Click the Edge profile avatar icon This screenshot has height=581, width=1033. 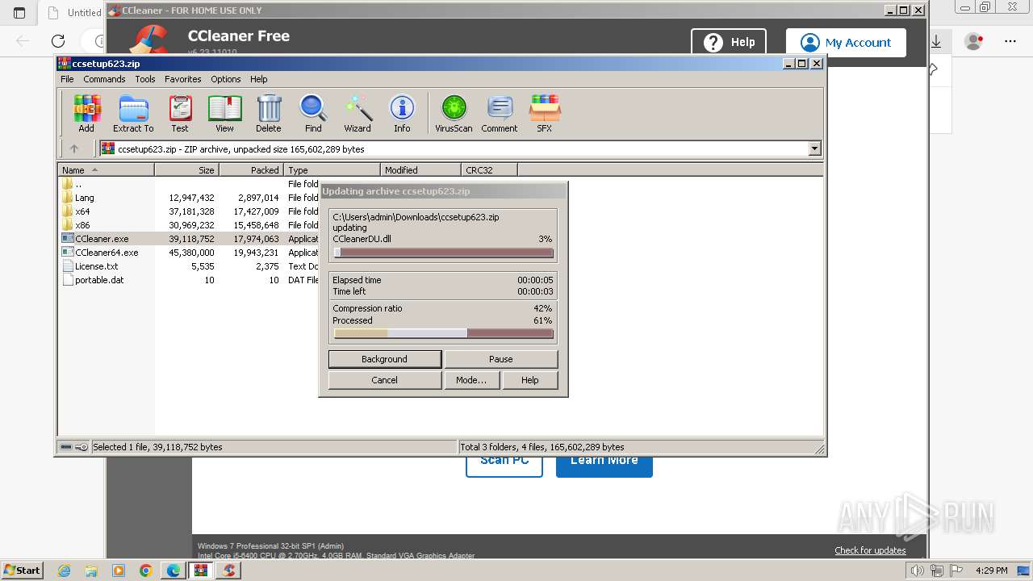point(974,41)
